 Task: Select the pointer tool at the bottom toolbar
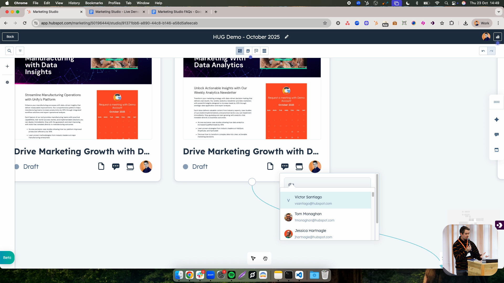click(253, 258)
